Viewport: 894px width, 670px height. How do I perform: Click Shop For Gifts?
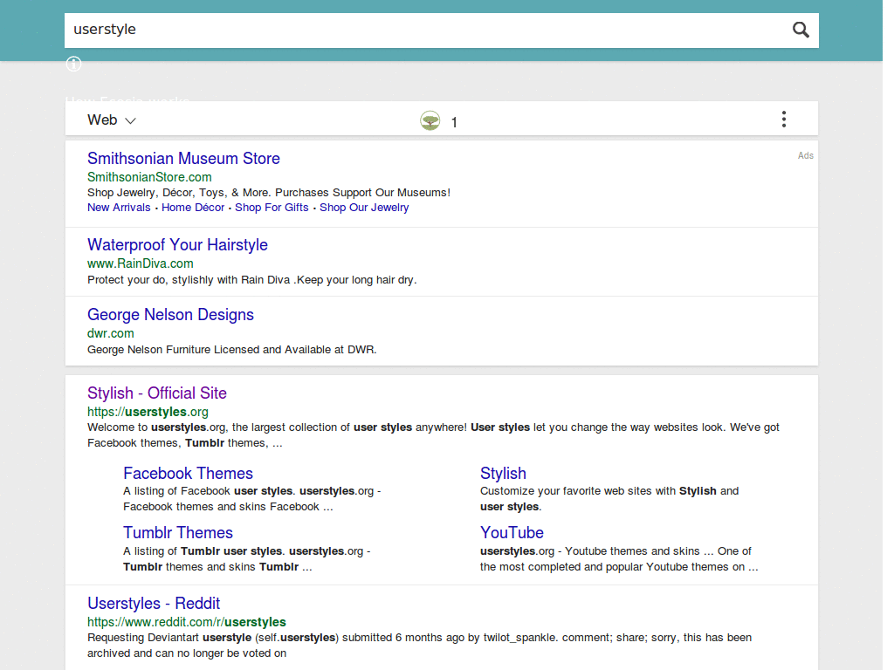(272, 207)
